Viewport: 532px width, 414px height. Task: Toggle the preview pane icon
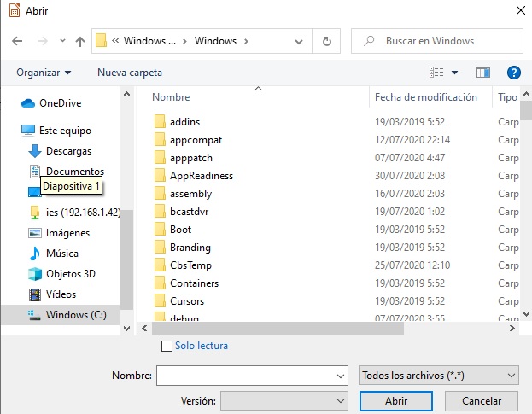(482, 73)
